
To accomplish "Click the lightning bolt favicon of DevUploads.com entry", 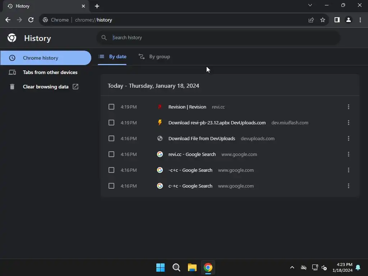I will click(160, 123).
